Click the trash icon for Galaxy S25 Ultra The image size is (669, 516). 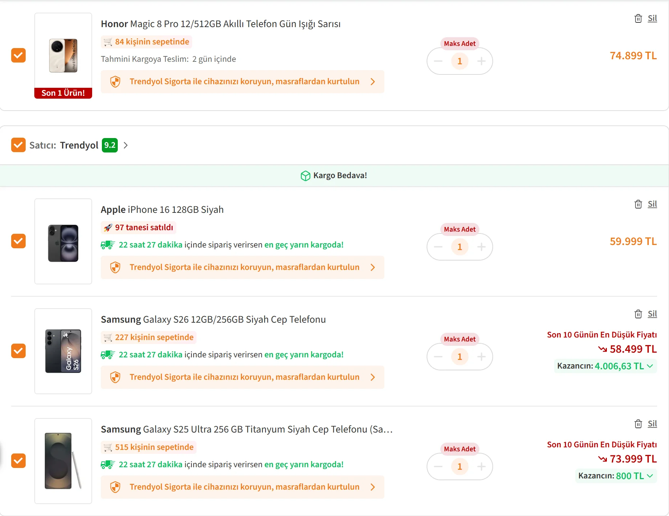coord(638,424)
